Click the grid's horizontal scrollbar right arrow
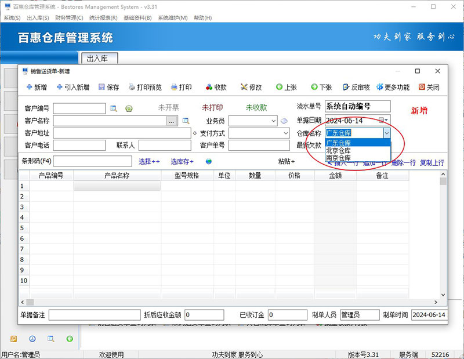The height and width of the screenshot is (359, 464). pyautogui.click(x=436, y=302)
